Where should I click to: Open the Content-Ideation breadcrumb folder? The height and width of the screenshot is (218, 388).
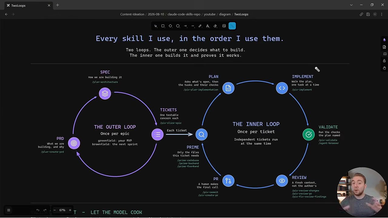[132, 14]
